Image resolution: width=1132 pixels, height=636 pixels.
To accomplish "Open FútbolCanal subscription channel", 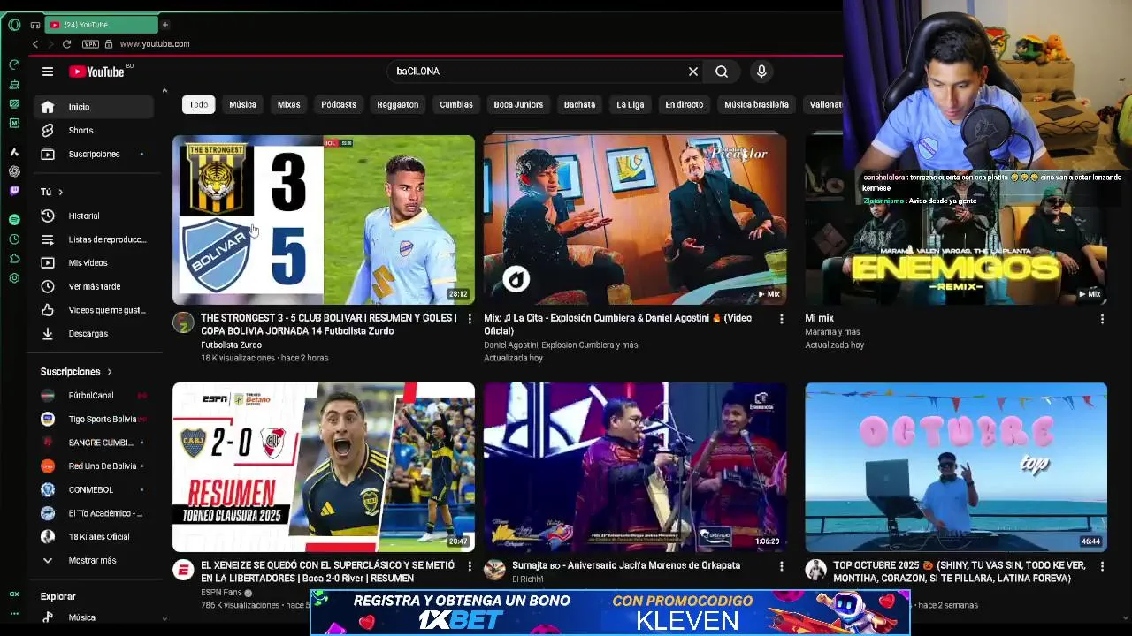I will point(94,396).
